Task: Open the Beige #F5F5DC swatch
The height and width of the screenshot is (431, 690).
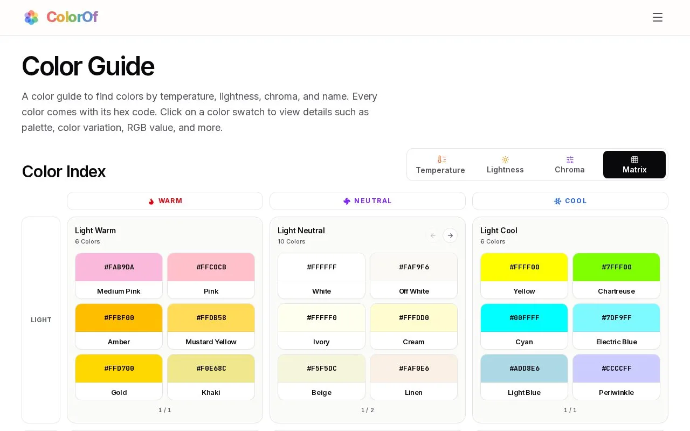Action: point(321,377)
